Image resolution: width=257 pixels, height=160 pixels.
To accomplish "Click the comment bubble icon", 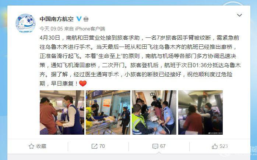I will (155, 146).
